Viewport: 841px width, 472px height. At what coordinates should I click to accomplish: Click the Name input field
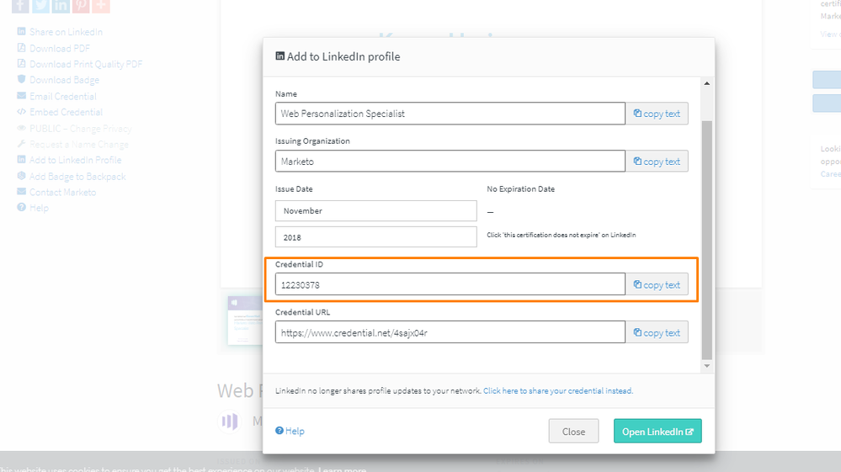point(450,114)
